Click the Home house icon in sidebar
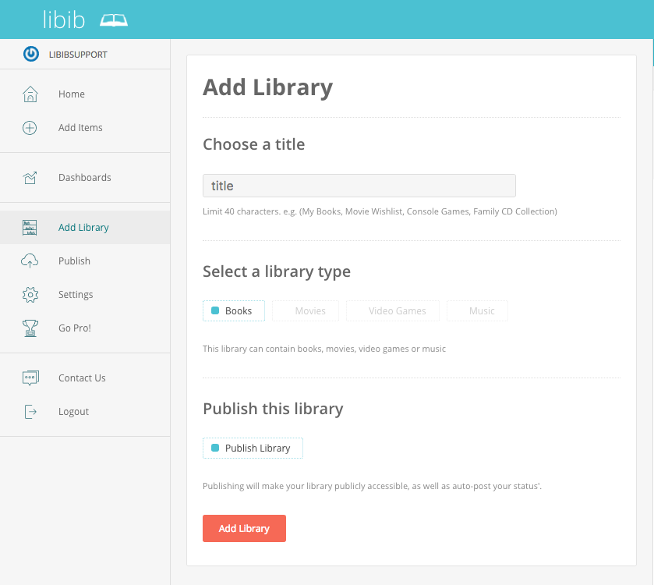This screenshot has height=585, width=654. coord(30,94)
